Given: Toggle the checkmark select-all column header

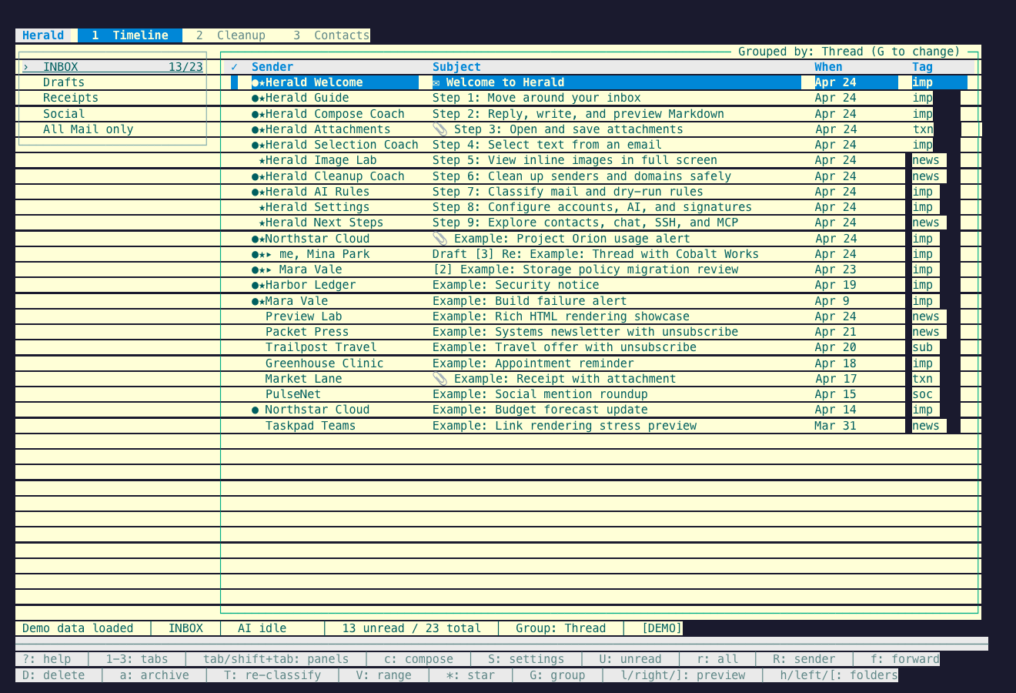Looking at the screenshot, I should 235,67.
